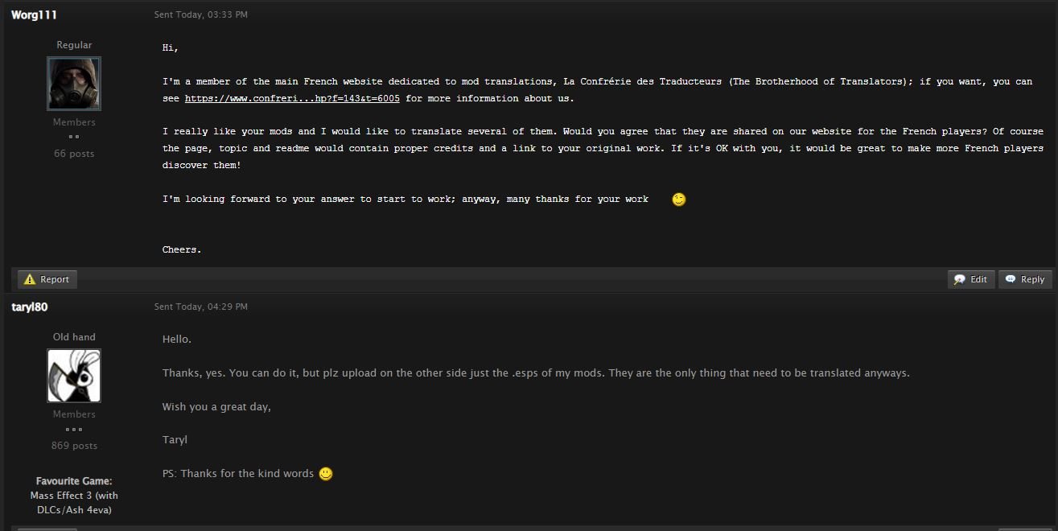Click the 'Old hand' rank title
Image resolution: width=1058 pixels, height=531 pixels.
click(74, 337)
